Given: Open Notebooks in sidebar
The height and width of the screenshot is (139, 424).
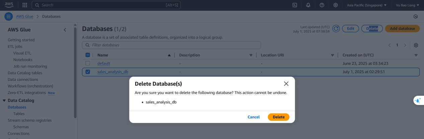Looking at the screenshot, I should tap(23, 60).
